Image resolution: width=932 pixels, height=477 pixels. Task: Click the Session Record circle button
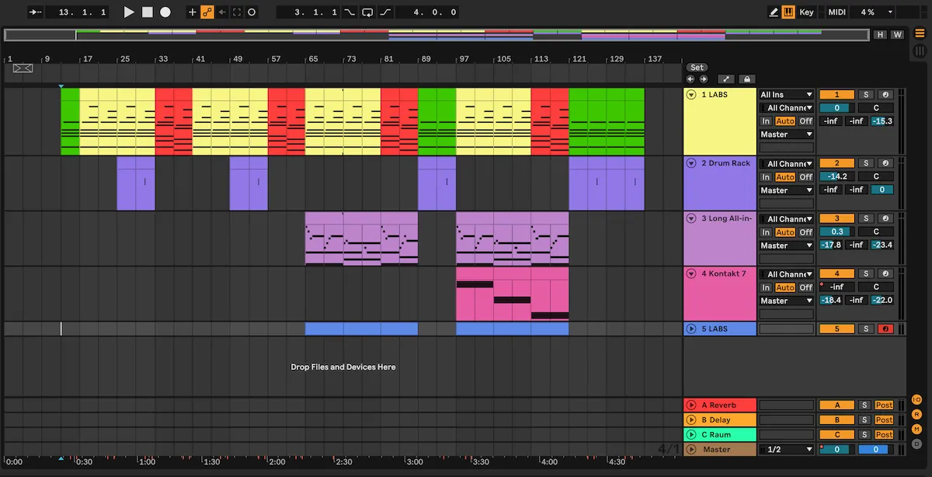(x=252, y=12)
